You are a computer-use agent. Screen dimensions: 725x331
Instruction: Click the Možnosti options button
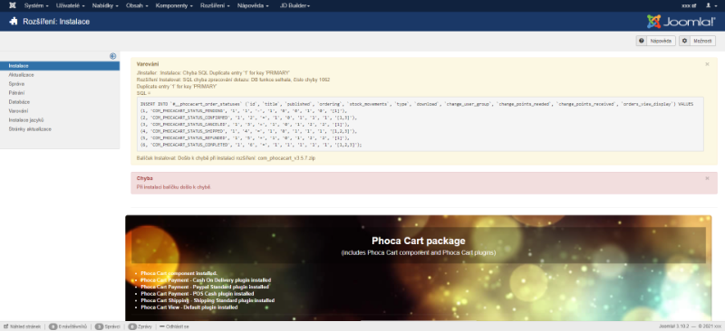[x=697, y=41]
